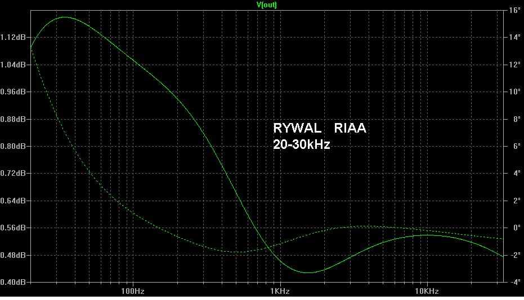
Task: Click the -2° right axis label
Action: click(x=514, y=255)
